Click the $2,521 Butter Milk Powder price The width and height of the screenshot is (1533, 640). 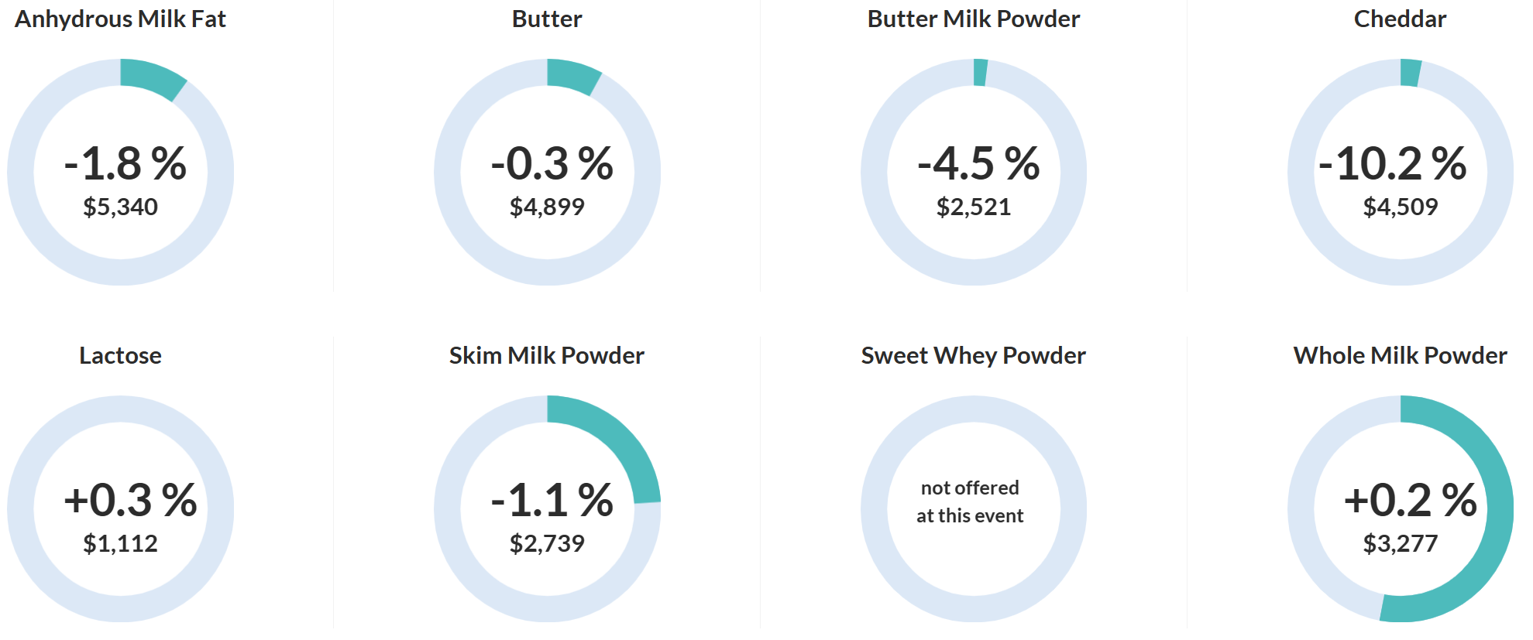coord(974,207)
